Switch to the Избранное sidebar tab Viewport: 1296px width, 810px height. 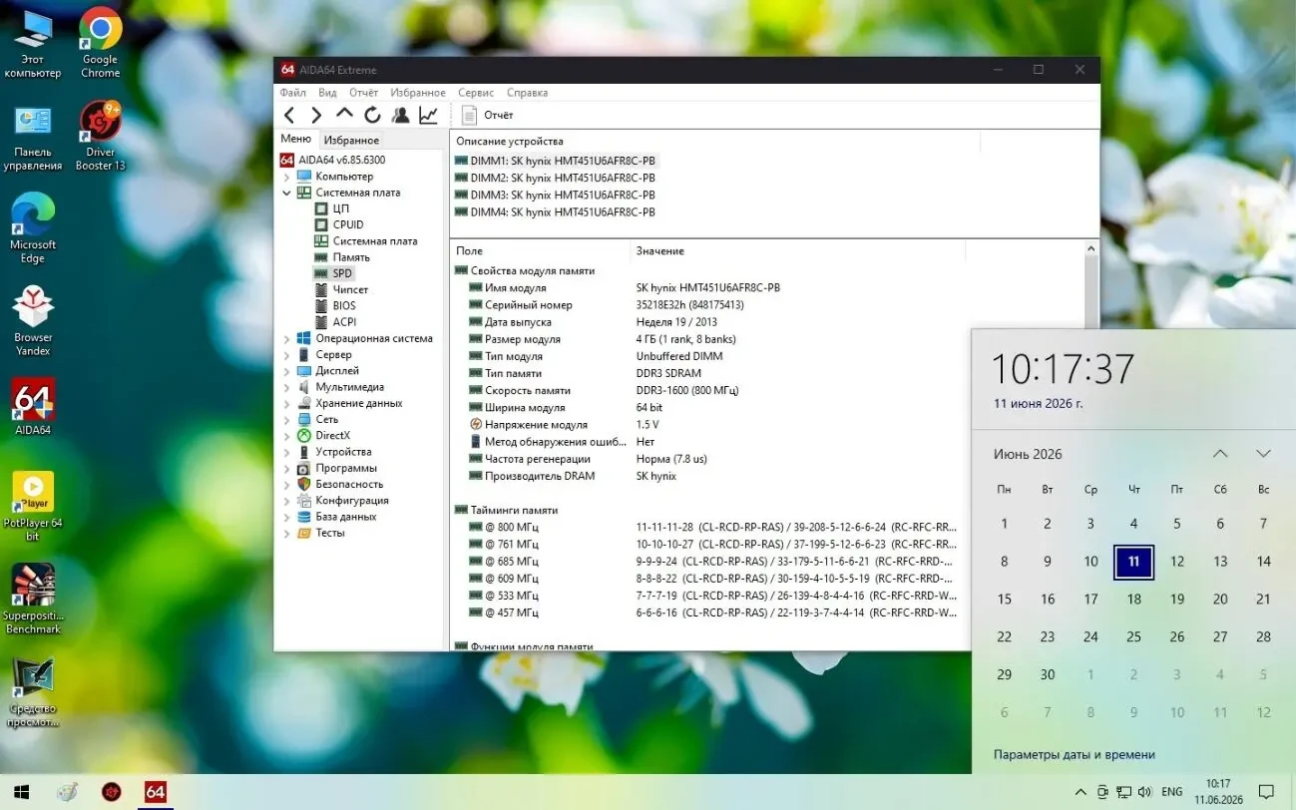click(351, 141)
